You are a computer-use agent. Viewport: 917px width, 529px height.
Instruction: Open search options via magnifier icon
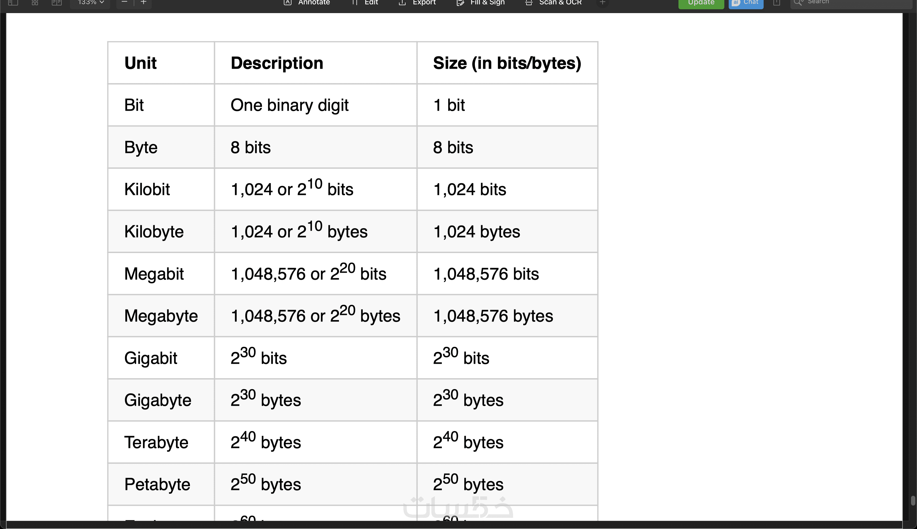[798, 2]
